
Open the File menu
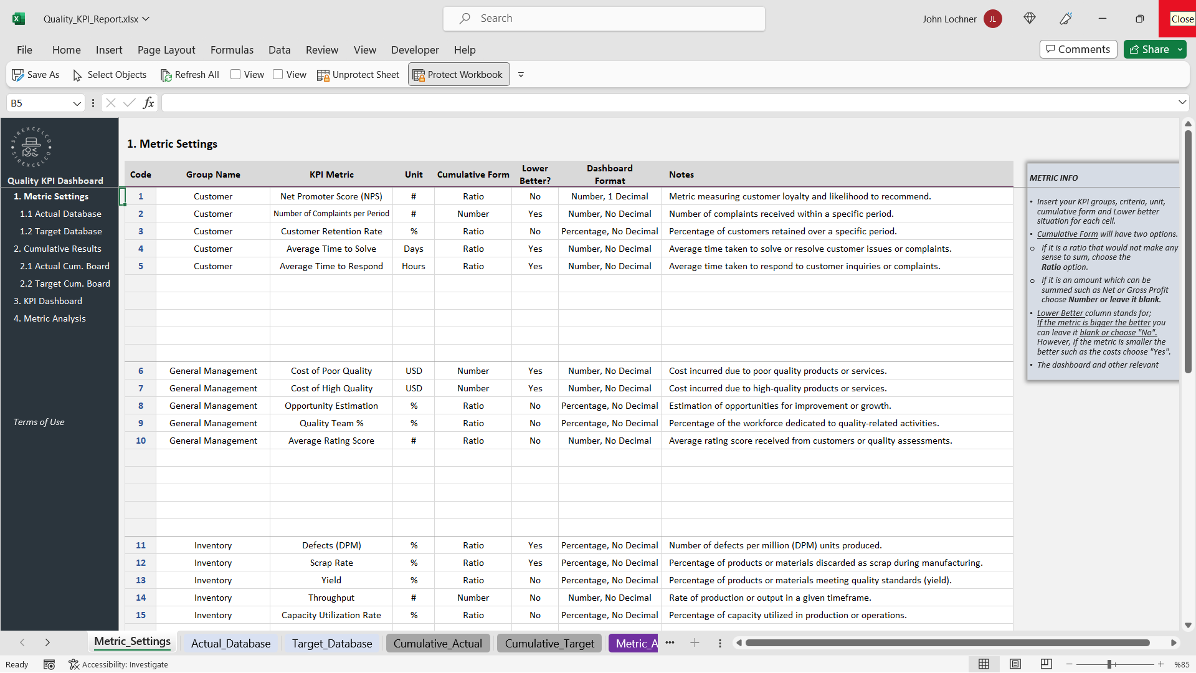24,50
